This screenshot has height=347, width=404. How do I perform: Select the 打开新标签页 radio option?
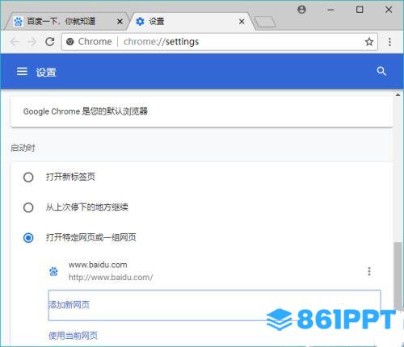(28, 178)
